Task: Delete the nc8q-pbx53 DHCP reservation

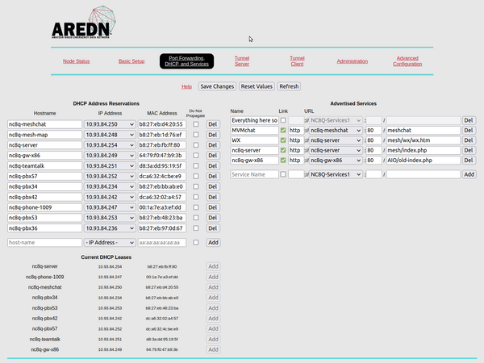Action: pos(213,218)
